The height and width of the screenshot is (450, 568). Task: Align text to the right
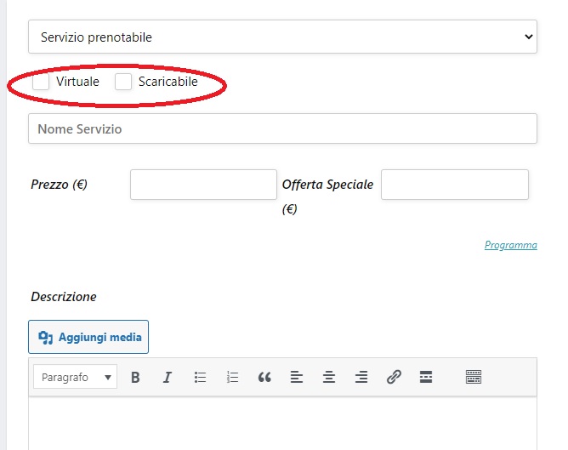pos(361,378)
